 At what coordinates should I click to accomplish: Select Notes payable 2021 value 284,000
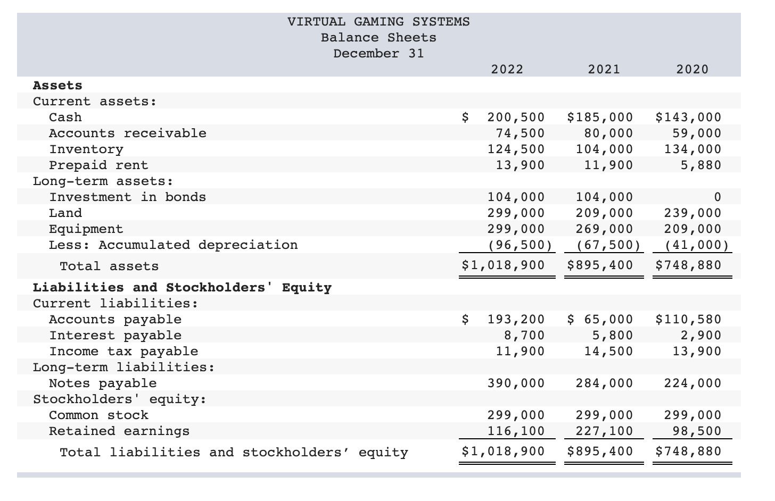(605, 383)
